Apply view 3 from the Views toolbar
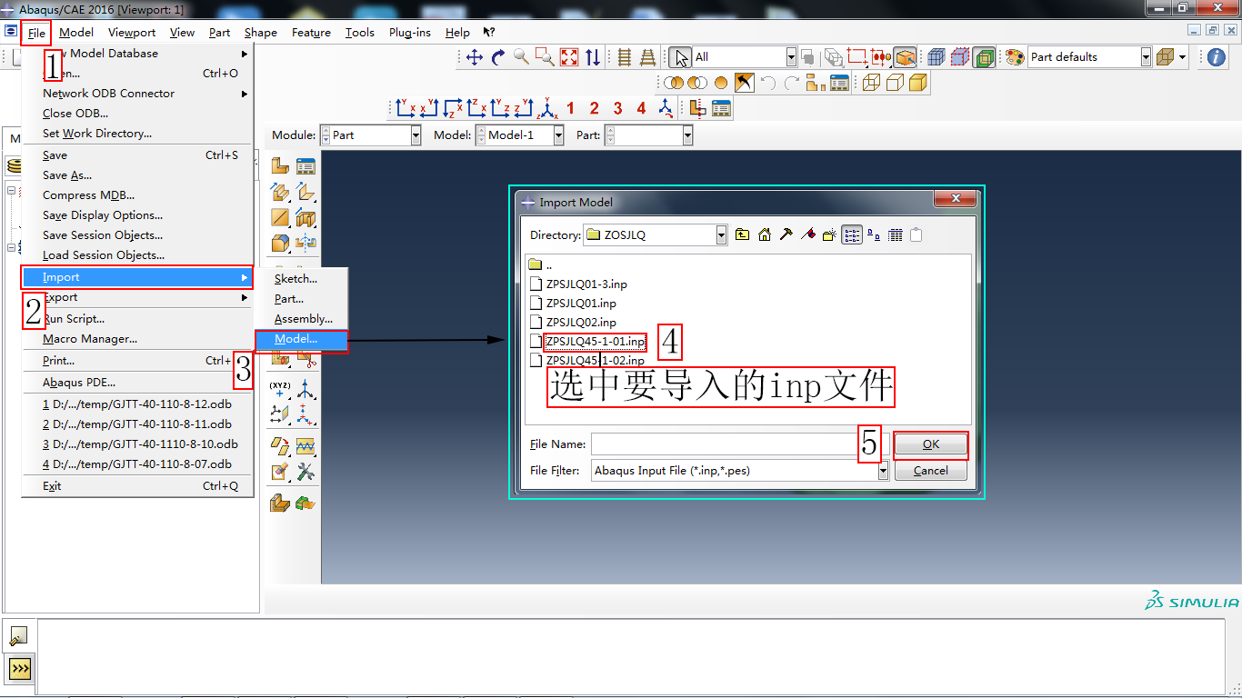 coord(617,108)
